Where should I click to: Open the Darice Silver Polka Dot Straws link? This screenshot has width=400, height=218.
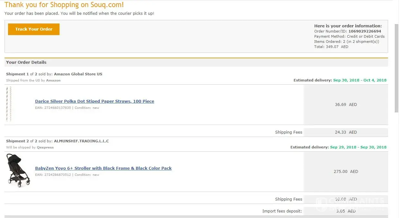pyautogui.click(x=95, y=101)
